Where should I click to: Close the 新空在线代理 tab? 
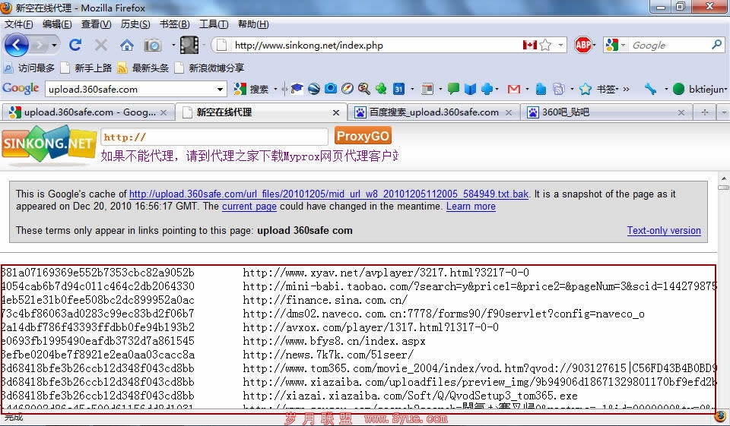pyautogui.click(x=336, y=112)
